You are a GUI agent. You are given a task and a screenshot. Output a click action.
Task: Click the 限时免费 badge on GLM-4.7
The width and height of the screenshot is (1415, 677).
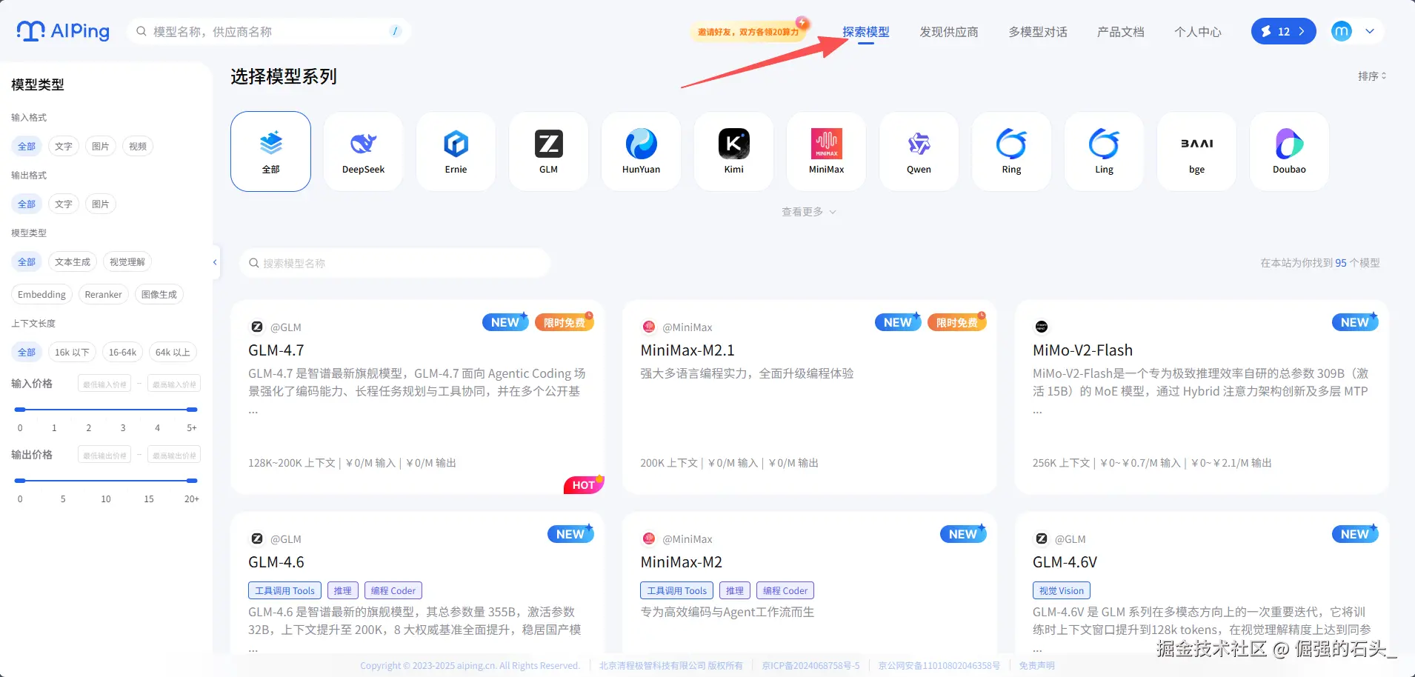coord(565,322)
